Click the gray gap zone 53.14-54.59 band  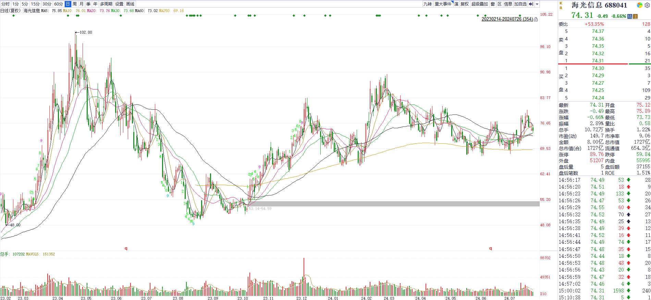[x=394, y=204]
